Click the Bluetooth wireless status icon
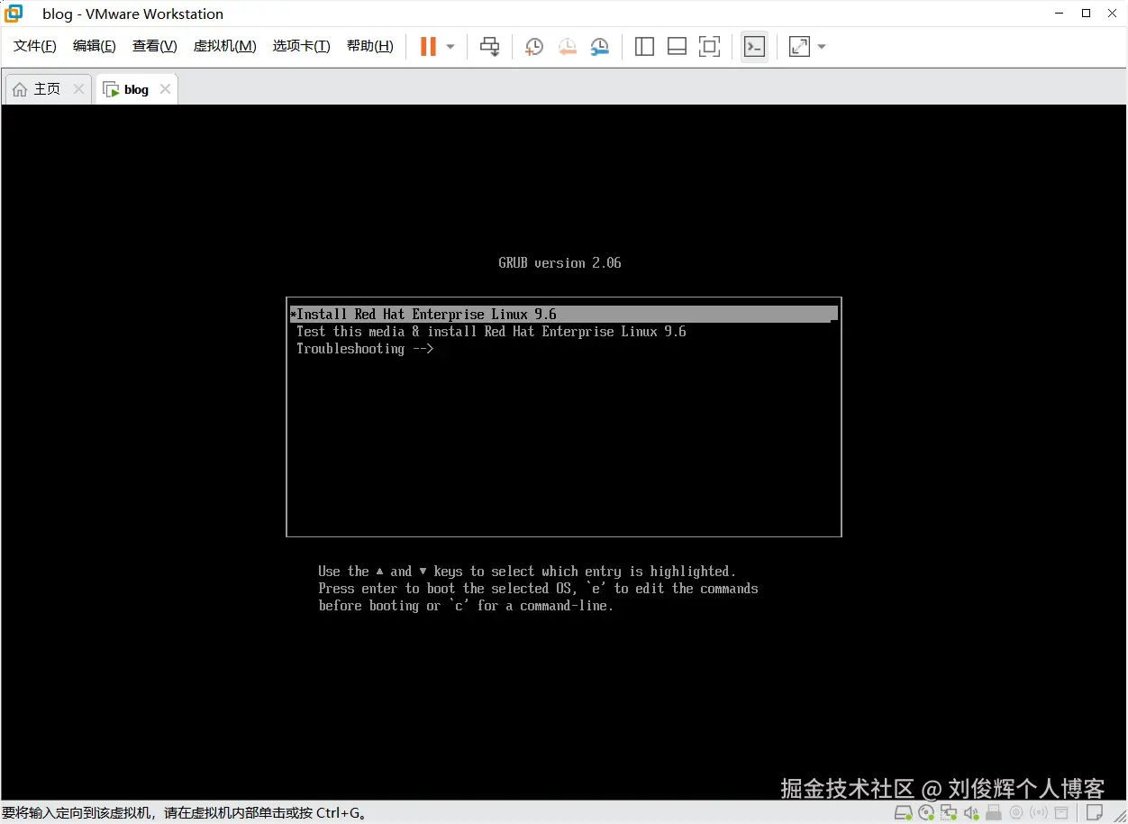Screen dimensions: 1128x824 coord(1039,813)
